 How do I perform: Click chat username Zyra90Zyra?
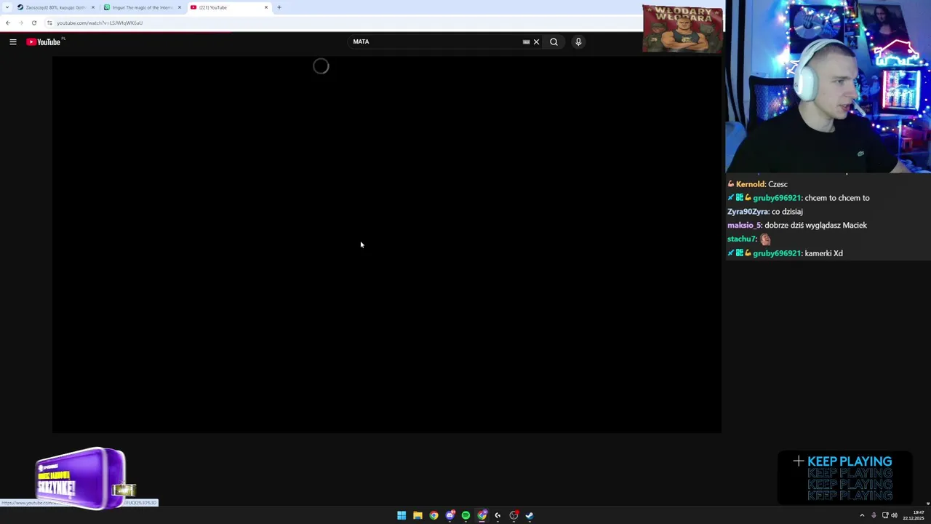[748, 212]
